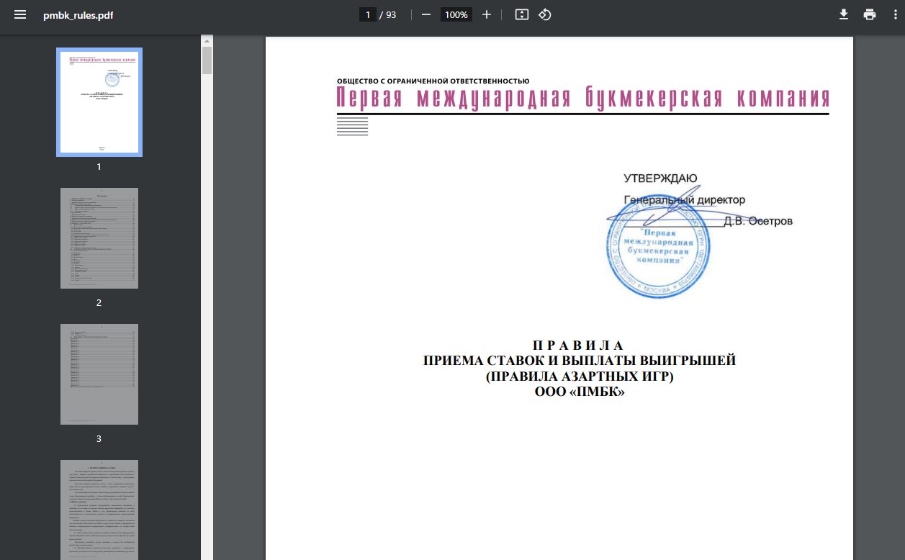This screenshot has width=905, height=560.
Task: Click the 100% zoom level field
Action: click(x=456, y=14)
